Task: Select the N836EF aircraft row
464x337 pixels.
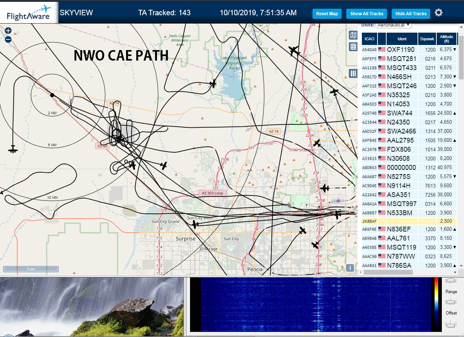Action: (409, 229)
